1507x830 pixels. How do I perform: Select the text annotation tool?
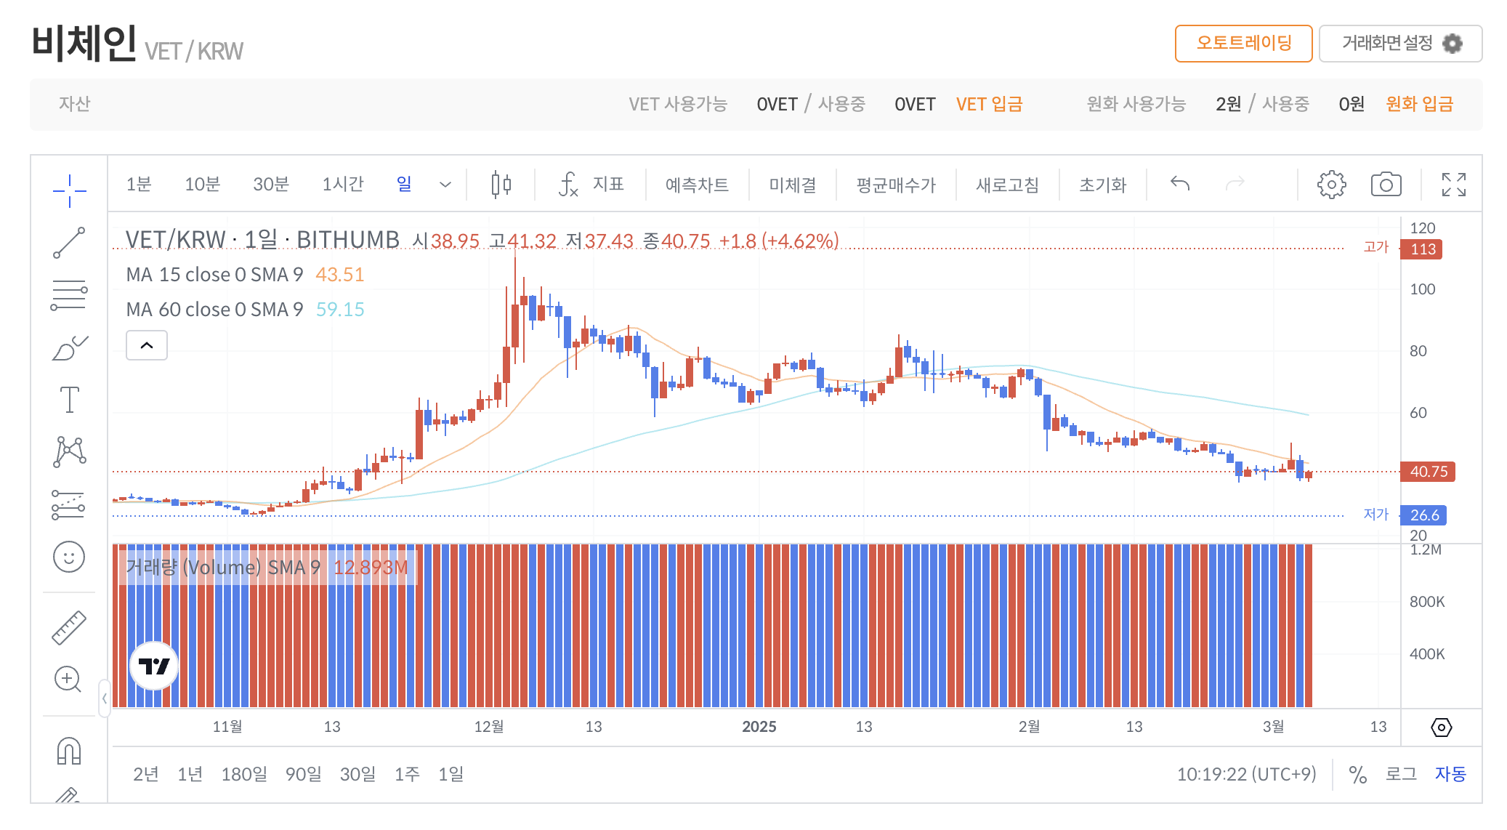point(69,400)
